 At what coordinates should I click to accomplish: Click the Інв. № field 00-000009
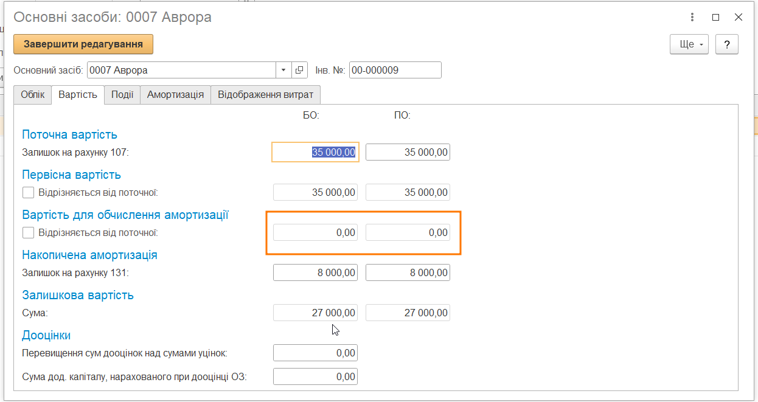(395, 70)
